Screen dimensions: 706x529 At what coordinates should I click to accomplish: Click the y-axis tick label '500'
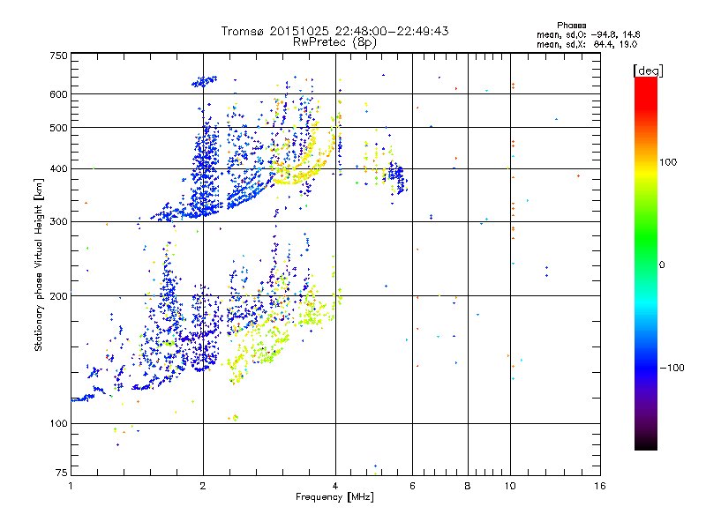coord(58,128)
